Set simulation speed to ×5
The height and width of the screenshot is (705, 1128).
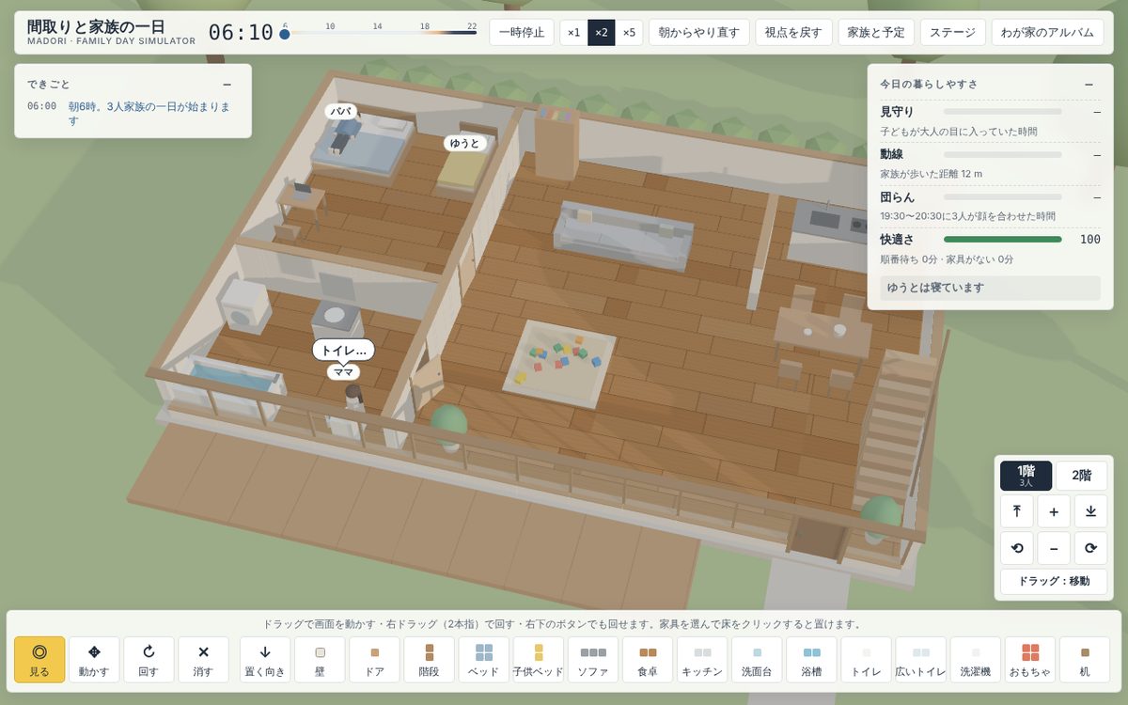pos(629,32)
